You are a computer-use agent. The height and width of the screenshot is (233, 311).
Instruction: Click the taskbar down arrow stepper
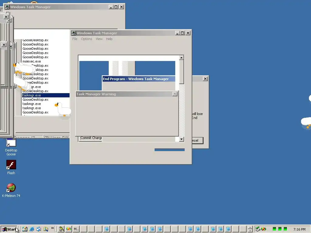[x=250, y=231]
